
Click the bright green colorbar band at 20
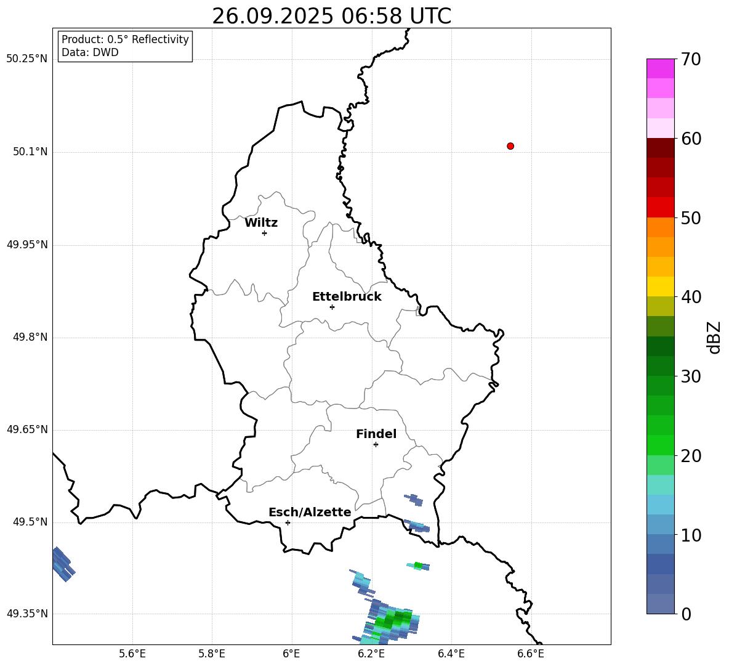660,445
